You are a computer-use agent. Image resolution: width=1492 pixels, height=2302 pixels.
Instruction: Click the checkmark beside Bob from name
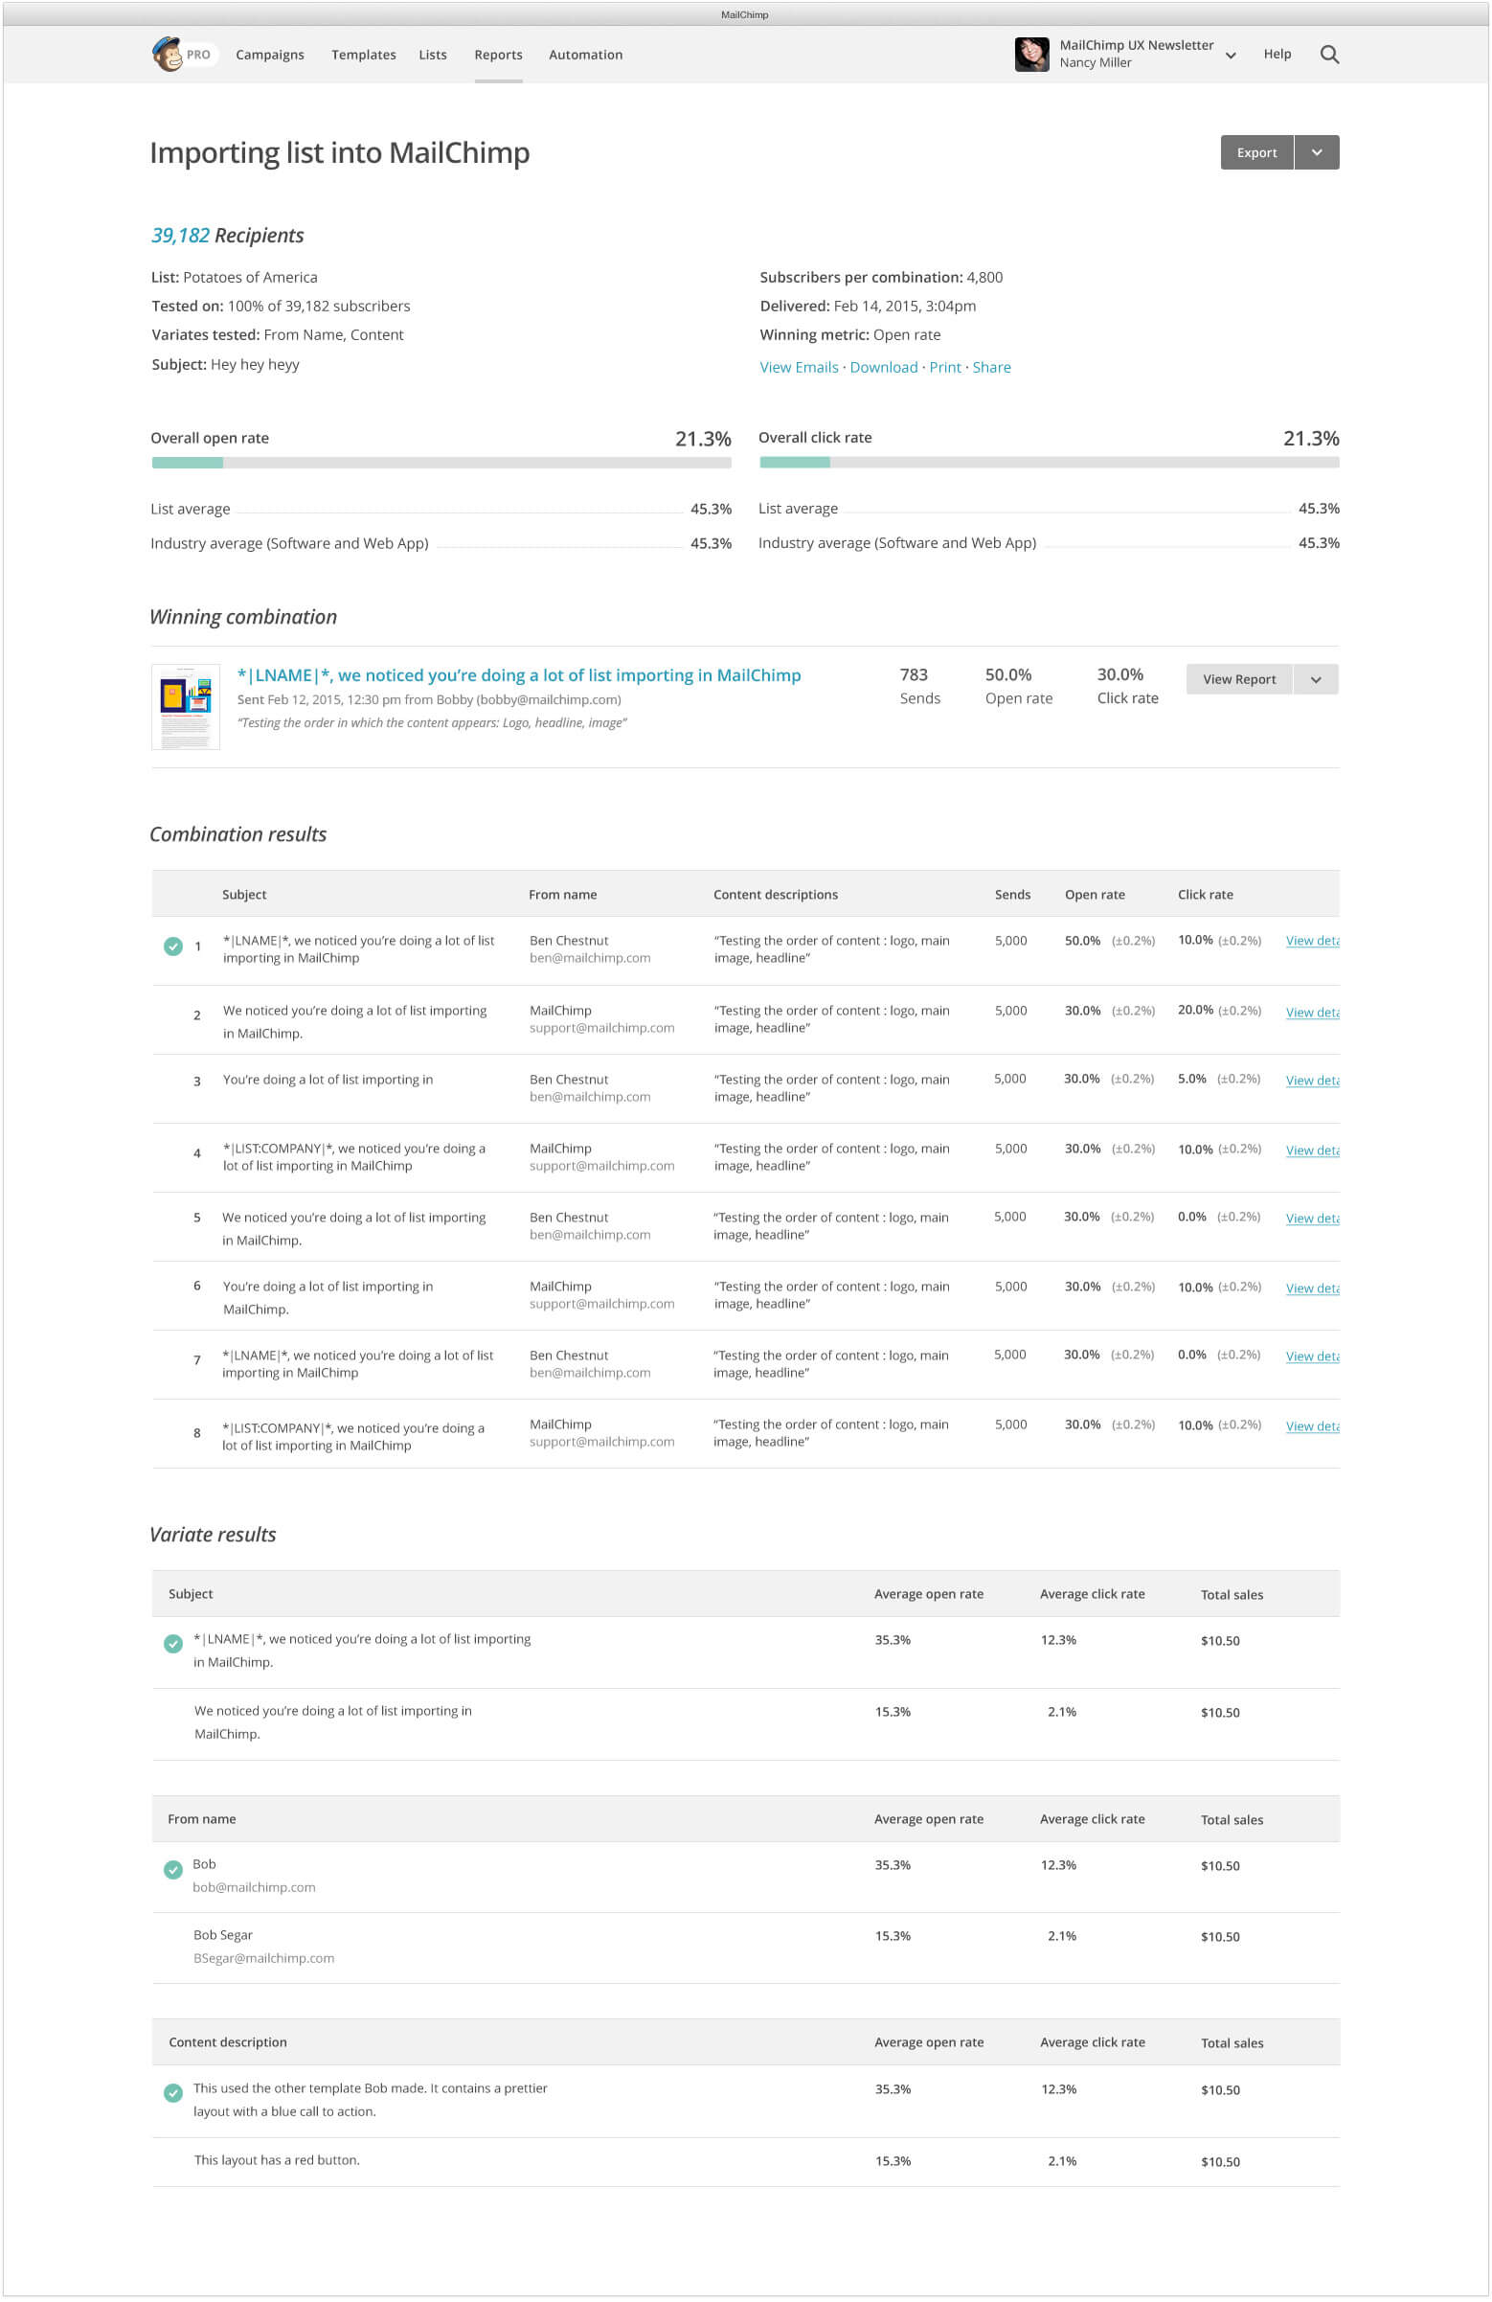(x=173, y=1871)
